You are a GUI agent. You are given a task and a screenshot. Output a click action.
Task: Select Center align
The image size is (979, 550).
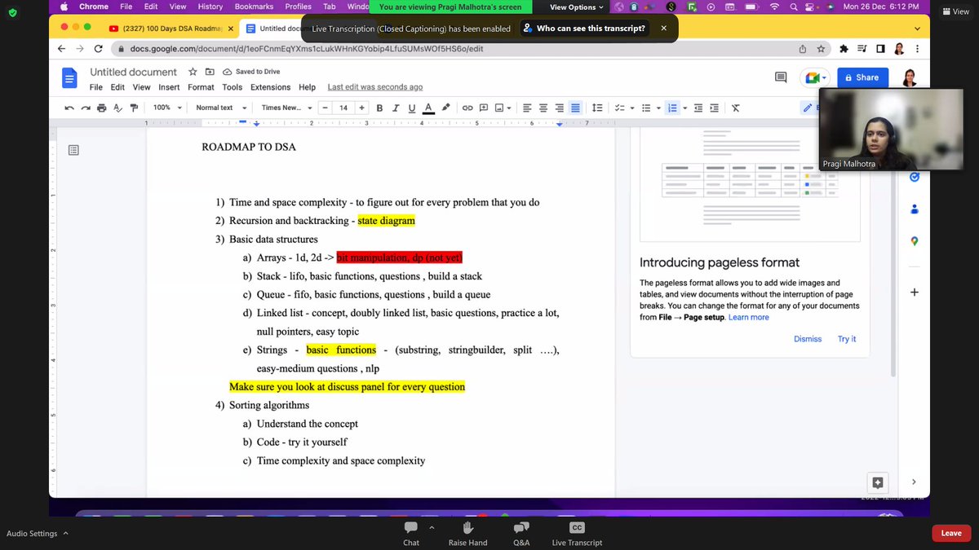[x=543, y=108]
